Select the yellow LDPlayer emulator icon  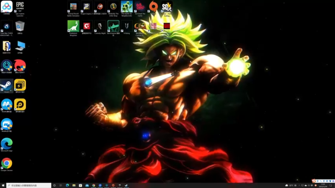(20, 105)
